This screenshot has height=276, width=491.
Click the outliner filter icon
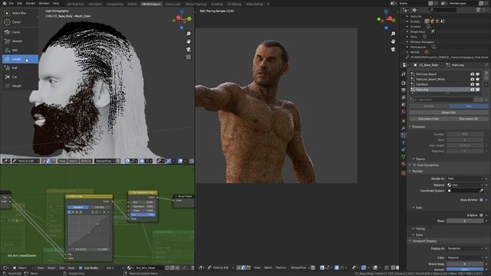pyautogui.click(x=479, y=10)
